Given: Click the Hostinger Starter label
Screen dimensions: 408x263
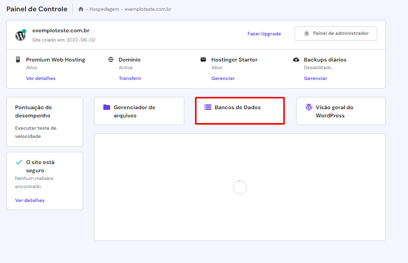Looking at the screenshot, I should (234, 59).
